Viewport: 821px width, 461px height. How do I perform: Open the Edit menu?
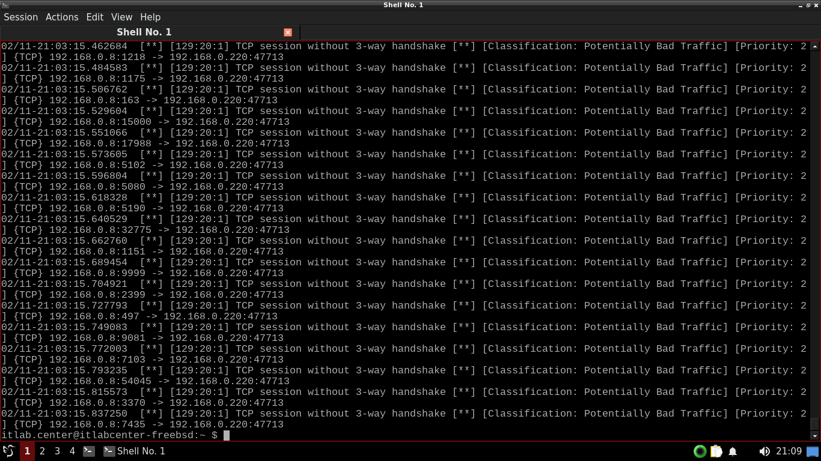94,17
